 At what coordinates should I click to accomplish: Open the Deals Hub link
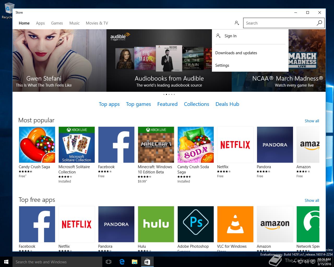click(x=227, y=104)
